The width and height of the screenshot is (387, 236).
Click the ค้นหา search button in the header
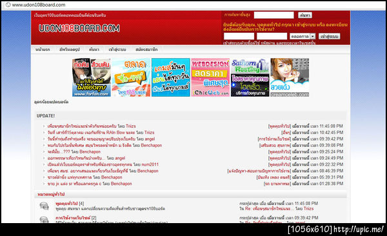point(305,15)
